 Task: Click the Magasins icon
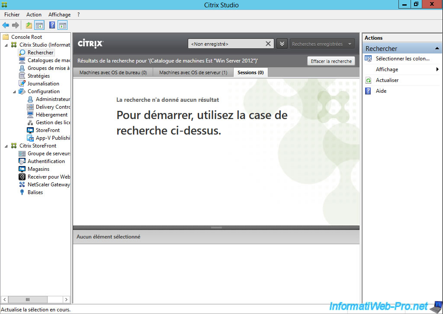point(22,169)
